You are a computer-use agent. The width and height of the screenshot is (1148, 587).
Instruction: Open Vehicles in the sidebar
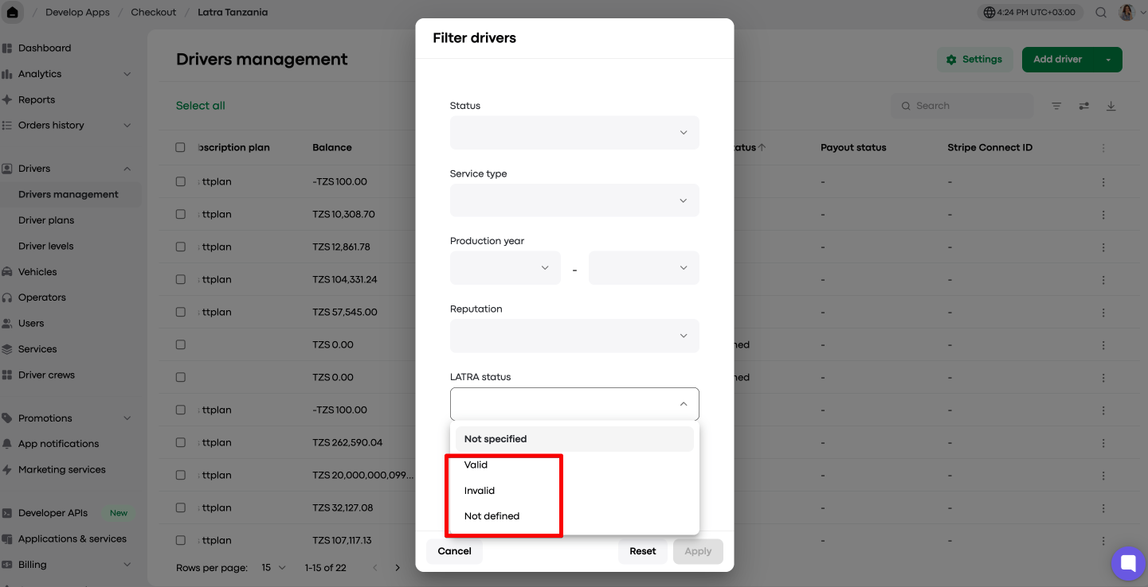pyautogui.click(x=37, y=272)
